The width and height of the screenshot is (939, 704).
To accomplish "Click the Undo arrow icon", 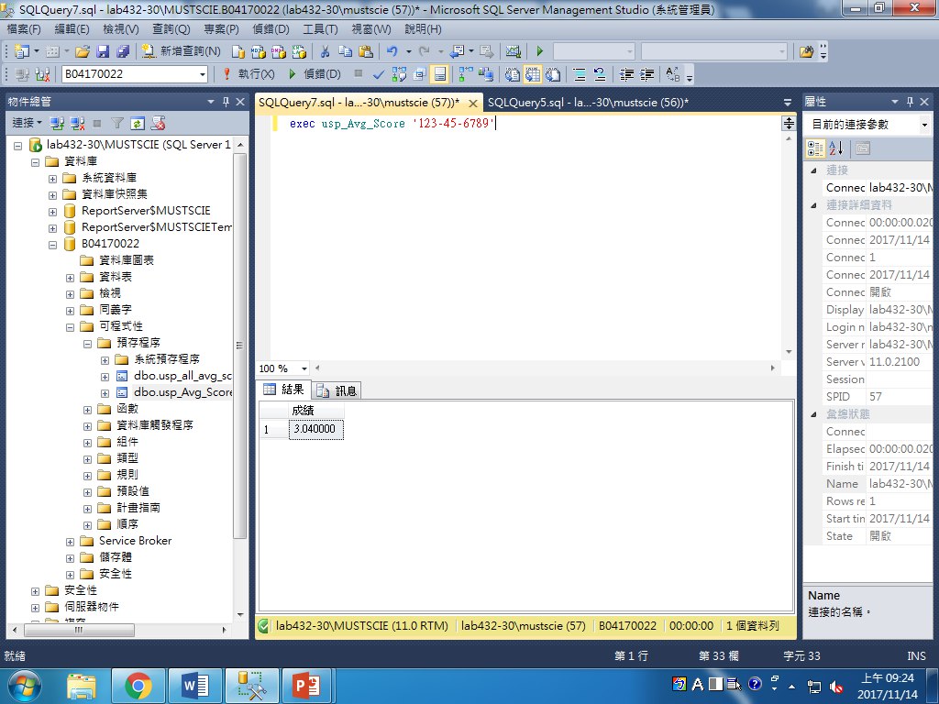I will 392,51.
